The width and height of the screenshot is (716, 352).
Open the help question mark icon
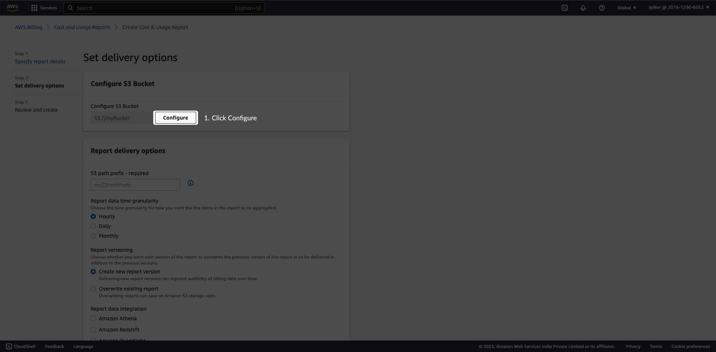pos(602,8)
